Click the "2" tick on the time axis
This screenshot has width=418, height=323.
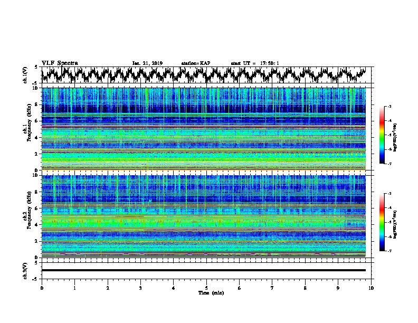pyautogui.click(x=108, y=288)
